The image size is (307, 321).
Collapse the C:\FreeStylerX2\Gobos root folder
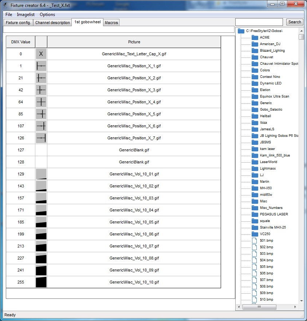tap(241, 31)
